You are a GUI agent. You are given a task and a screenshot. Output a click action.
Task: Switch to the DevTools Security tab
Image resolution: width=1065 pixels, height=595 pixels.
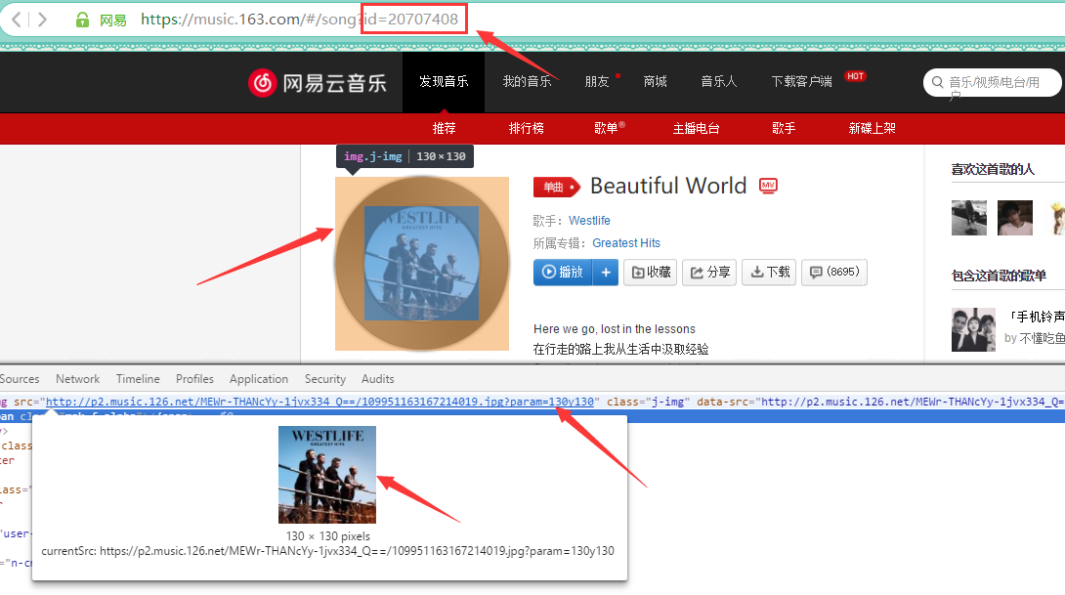coord(325,379)
